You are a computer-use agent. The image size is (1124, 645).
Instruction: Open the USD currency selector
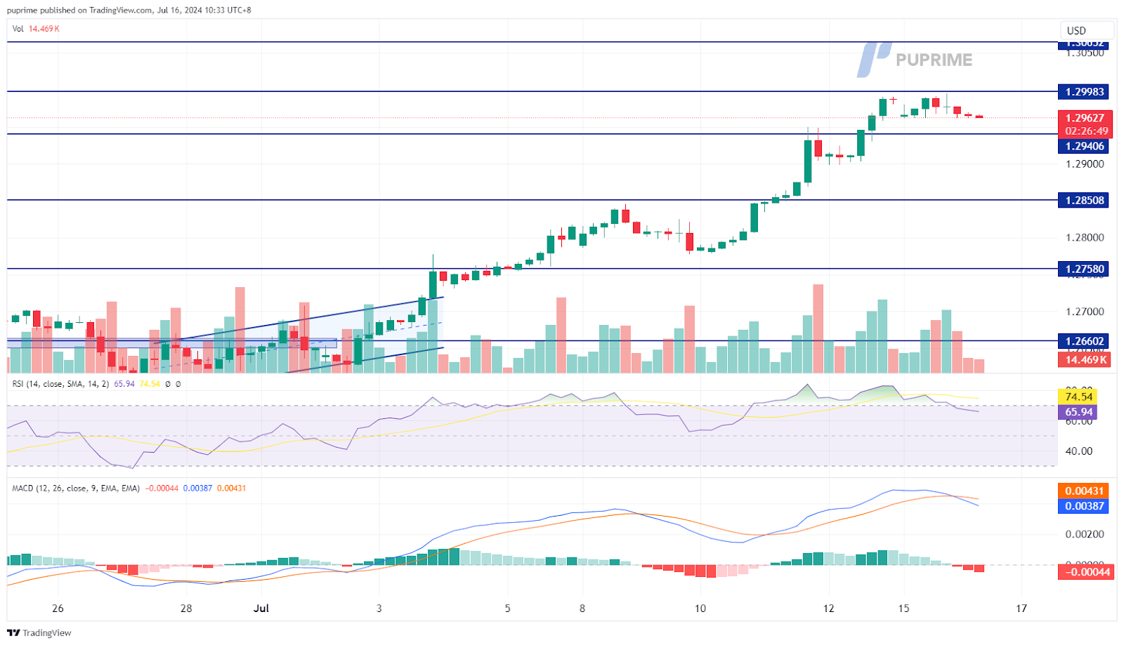point(1087,30)
